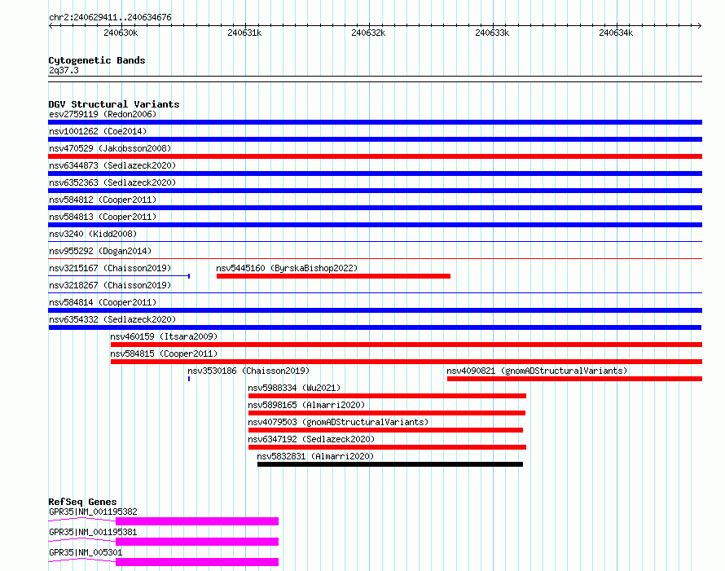Image resolution: width=725 pixels, height=571 pixels.
Task: Click the nsv6344873 (Sedlazeck2020) label
Action: [112, 165]
